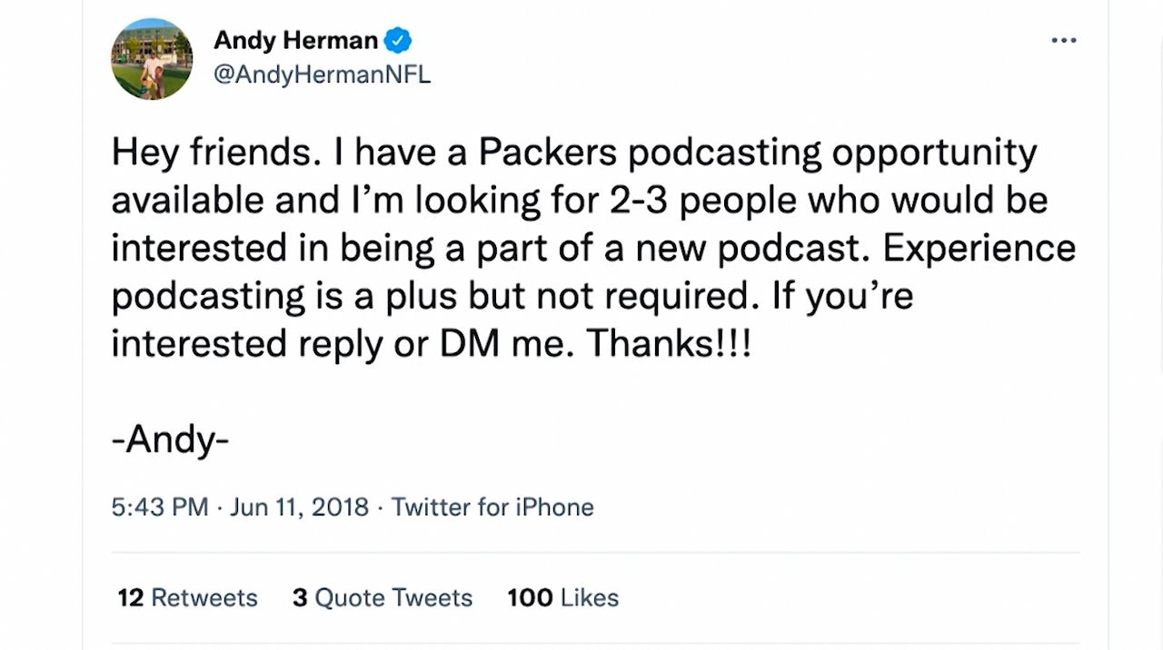This screenshot has width=1163, height=650.
Task: Click 100 Likes to see who liked
Action: tap(563, 597)
